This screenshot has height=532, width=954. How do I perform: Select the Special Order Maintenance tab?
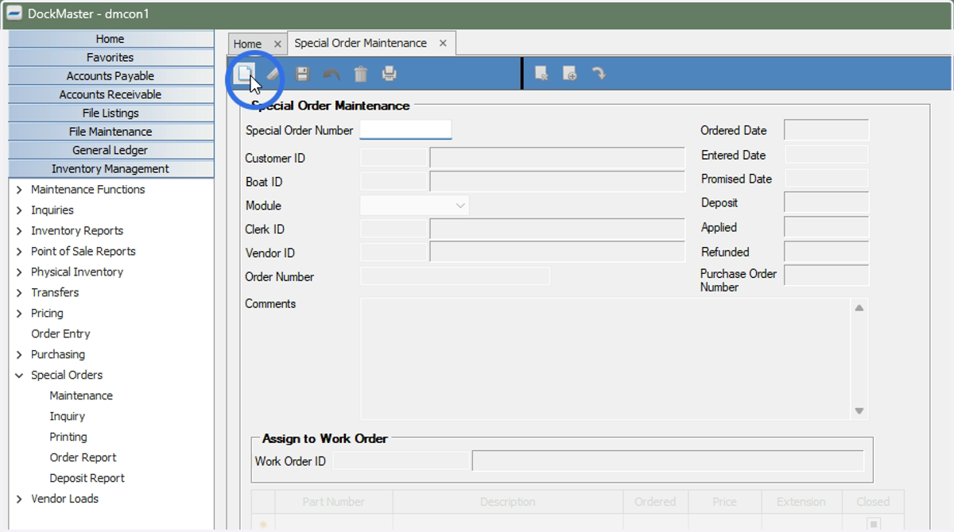pyautogui.click(x=360, y=43)
